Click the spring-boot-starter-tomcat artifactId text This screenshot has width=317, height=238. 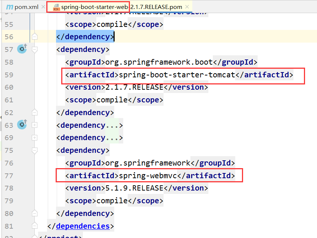click(x=177, y=75)
